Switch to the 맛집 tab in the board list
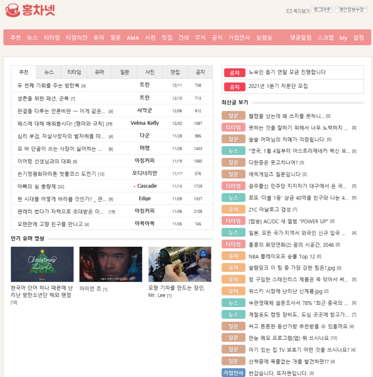The height and width of the screenshot is (377, 373). click(x=175, y=72)
